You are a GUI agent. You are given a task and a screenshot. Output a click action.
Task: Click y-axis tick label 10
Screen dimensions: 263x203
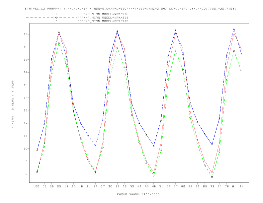pyautogui.click(x=26, y=149)
